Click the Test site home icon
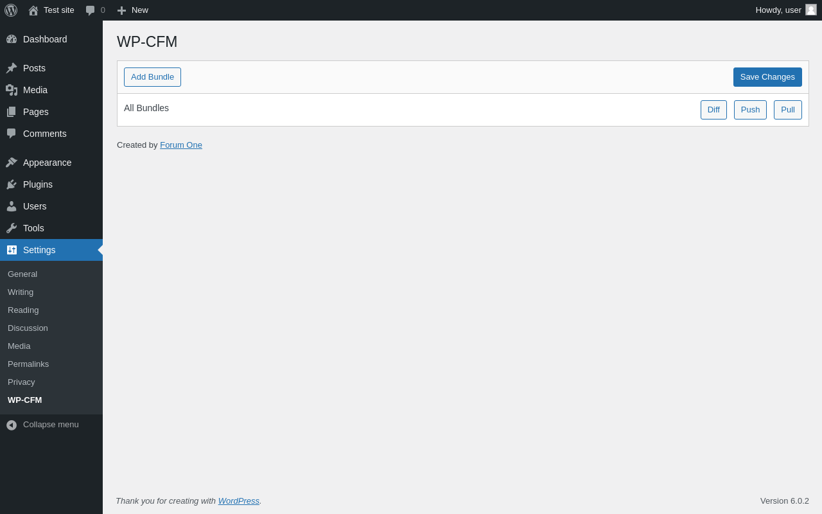Image resolution: width=822 pixels, height=514 pixels. coord(33,10)
